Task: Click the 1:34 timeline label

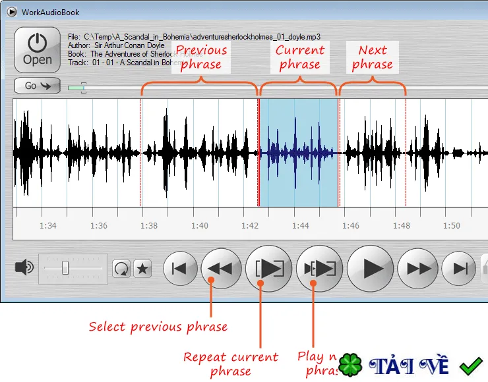Action: pos(48,226)
